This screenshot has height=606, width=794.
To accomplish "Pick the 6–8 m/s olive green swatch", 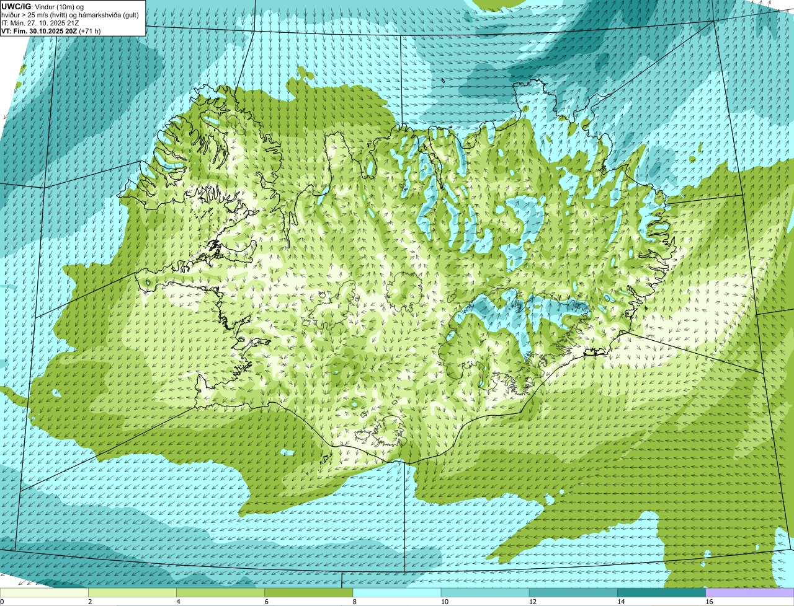I will (x=309, y=593).
